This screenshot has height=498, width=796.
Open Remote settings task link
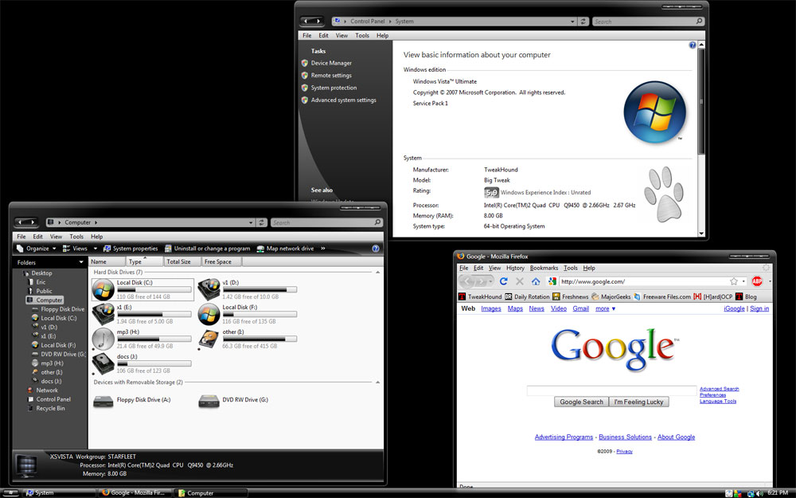click(331, 75)
